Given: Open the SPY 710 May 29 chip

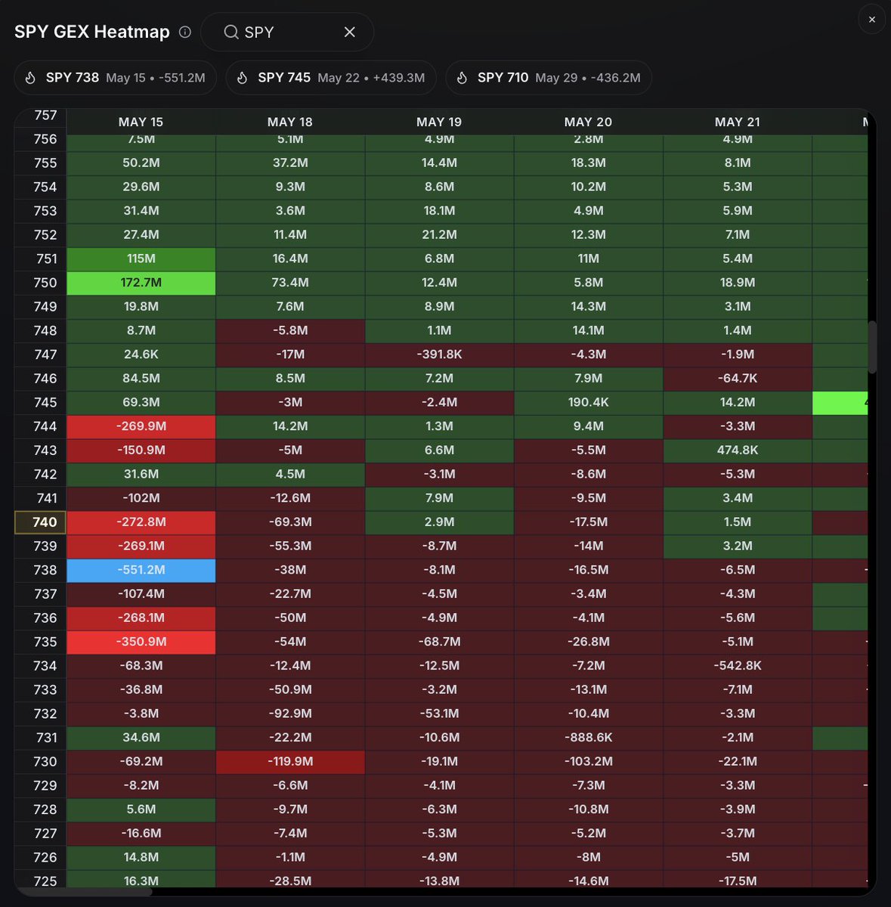Looking at the screenshot, I should click(549, 78).
